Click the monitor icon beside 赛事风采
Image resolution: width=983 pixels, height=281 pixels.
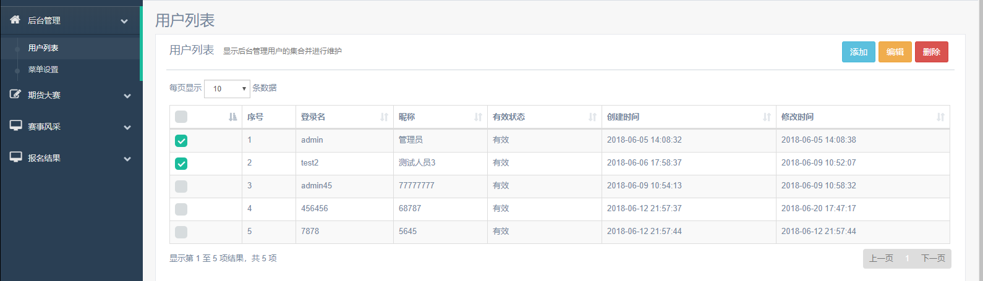[15, 126]
